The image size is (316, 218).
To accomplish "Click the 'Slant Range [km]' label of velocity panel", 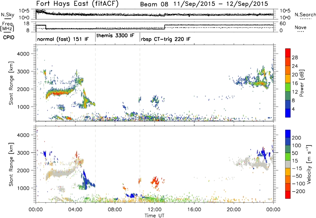I will coord(11,164).
